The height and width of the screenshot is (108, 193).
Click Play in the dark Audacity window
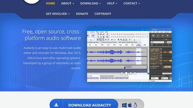tap(158, 36)
